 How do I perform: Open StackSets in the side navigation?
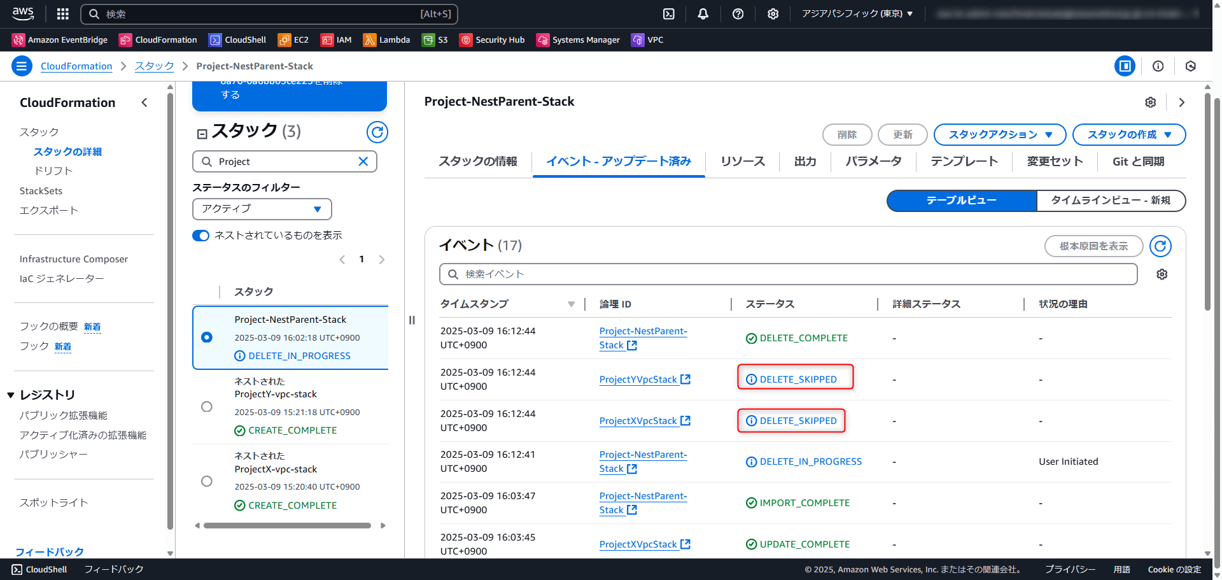tap(41, 190)
